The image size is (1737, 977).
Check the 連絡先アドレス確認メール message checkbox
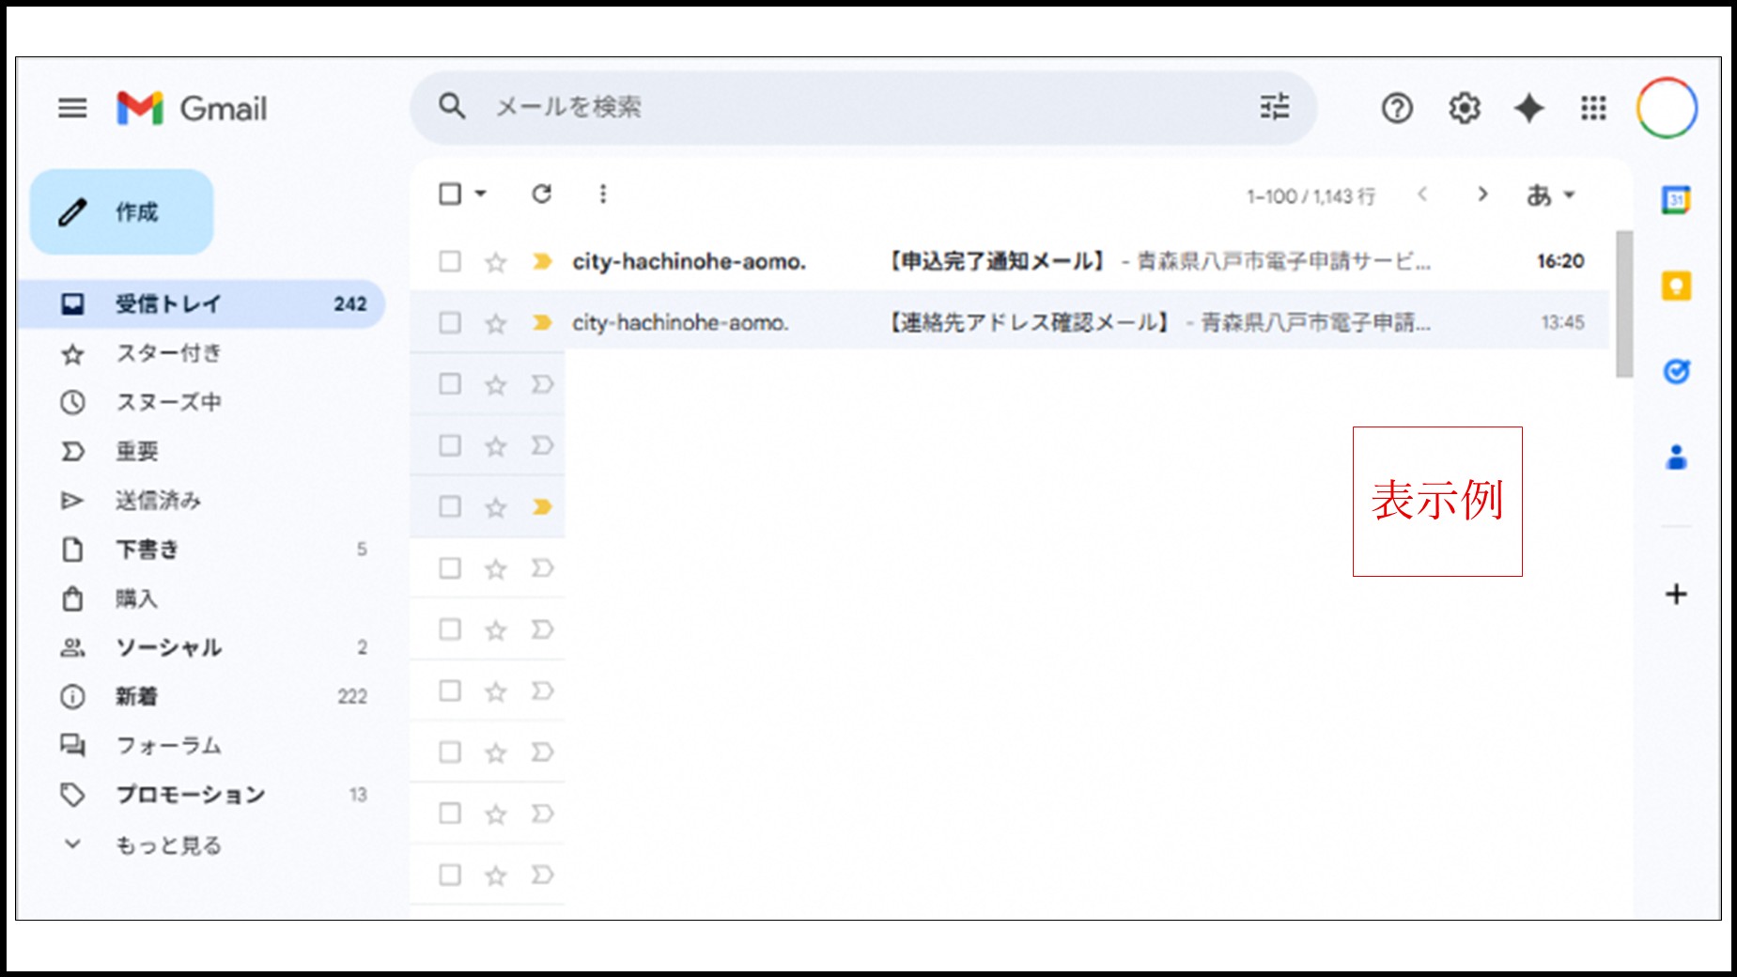448,322
